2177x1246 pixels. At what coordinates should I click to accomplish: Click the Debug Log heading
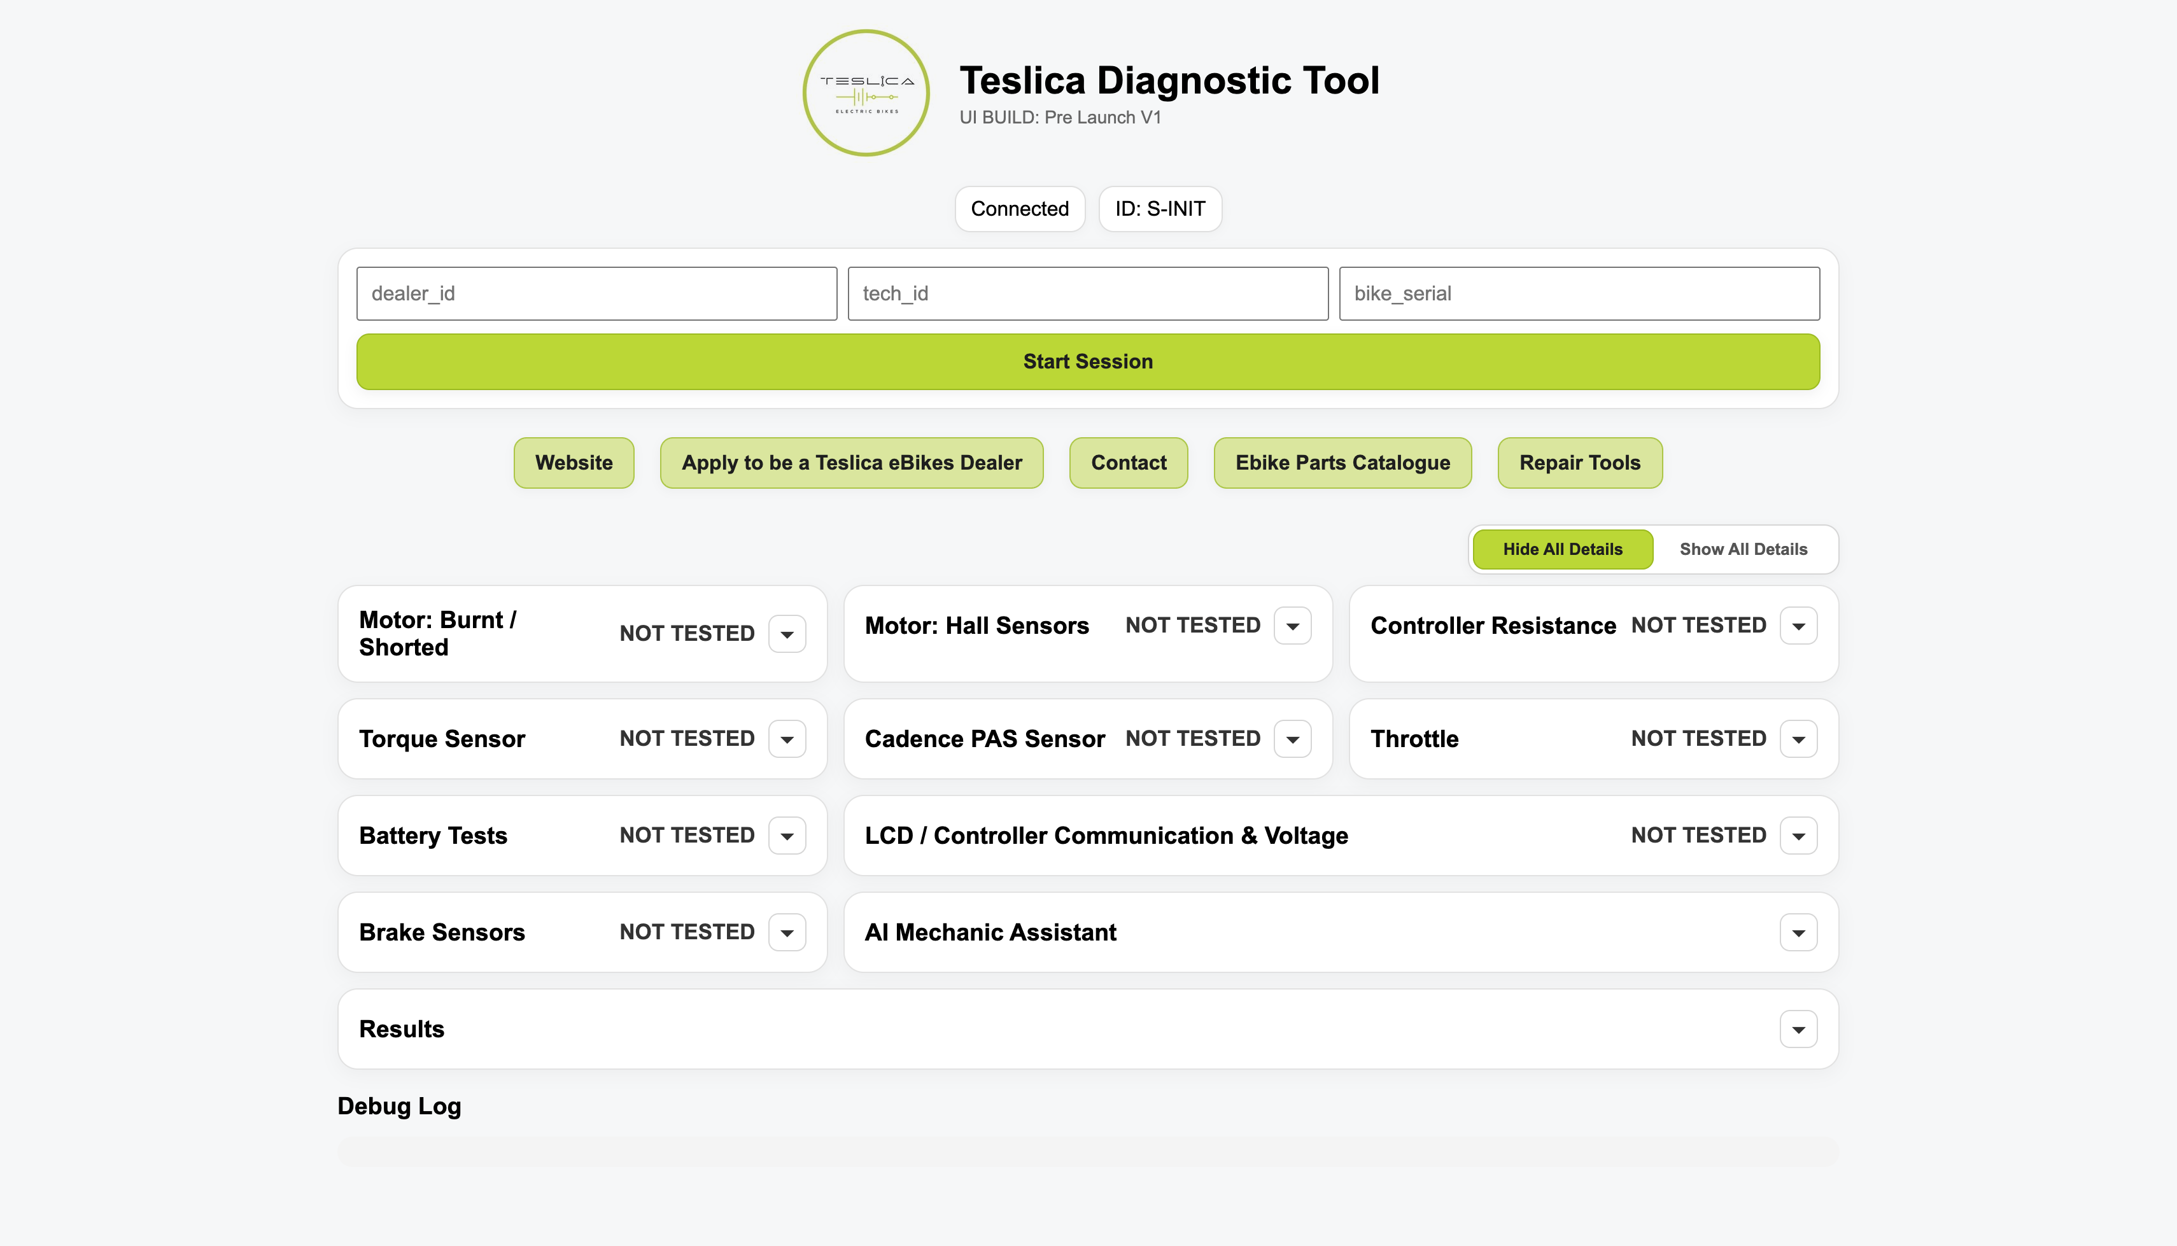tap(398, 1105)
